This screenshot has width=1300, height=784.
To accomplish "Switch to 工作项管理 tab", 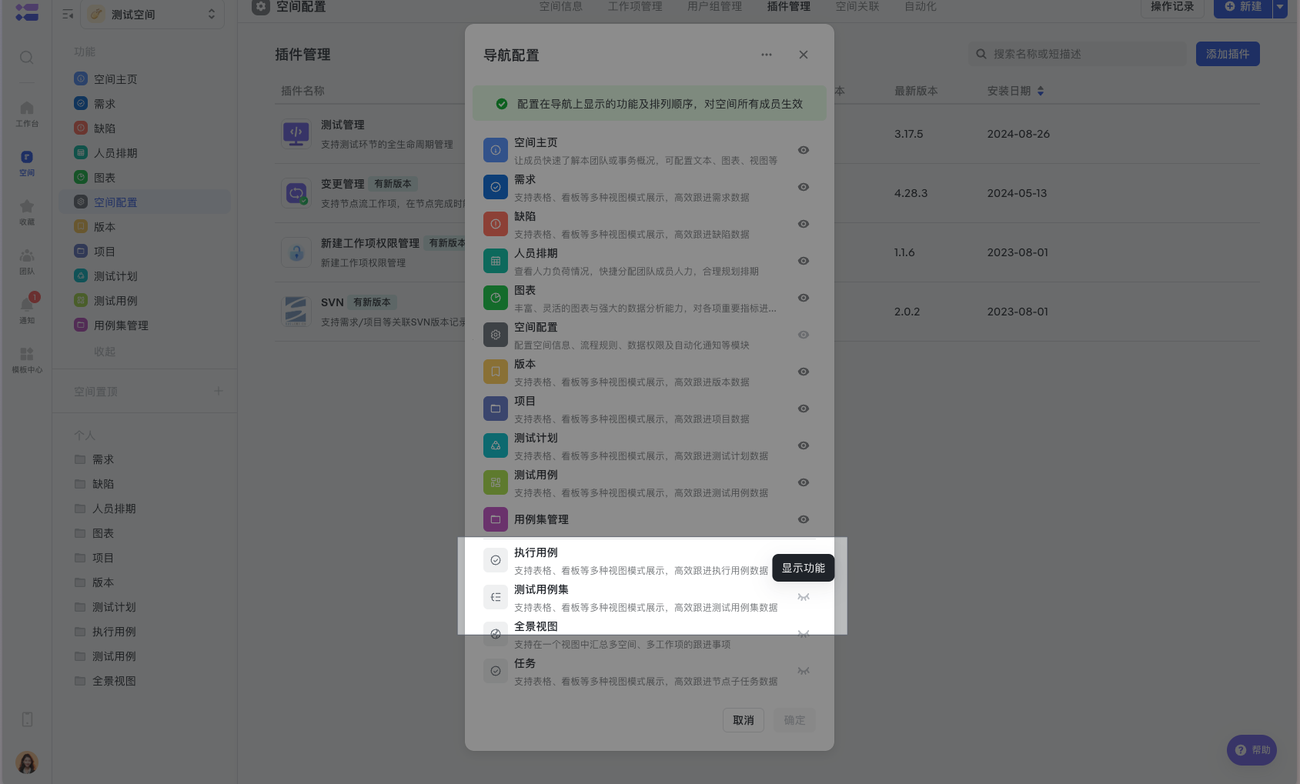I will point(635,7).
